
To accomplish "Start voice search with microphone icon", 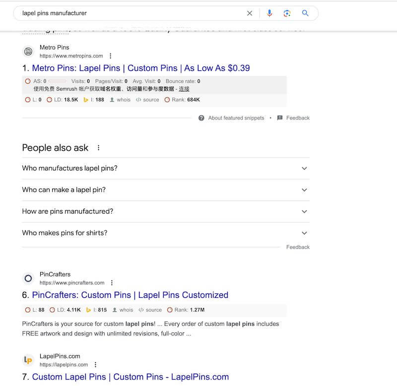I will coord(269,13).
